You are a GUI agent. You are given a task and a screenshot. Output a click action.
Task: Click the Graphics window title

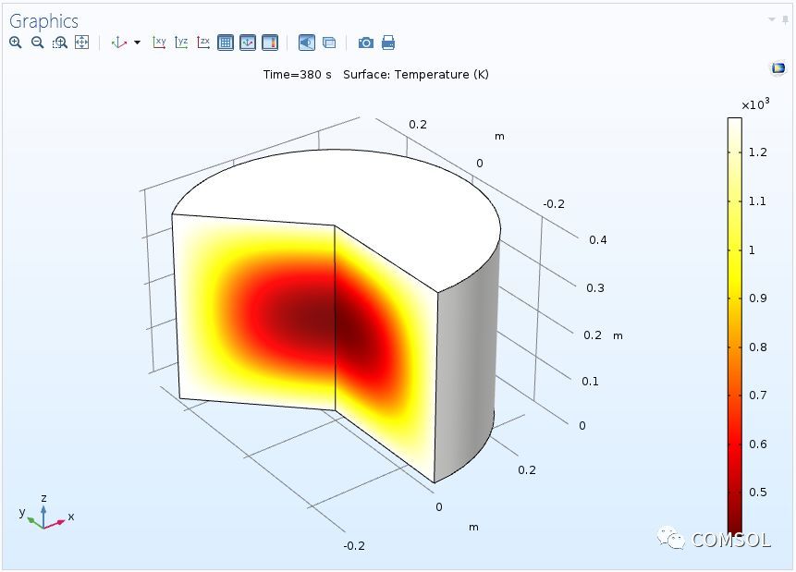tap(43, 21)
